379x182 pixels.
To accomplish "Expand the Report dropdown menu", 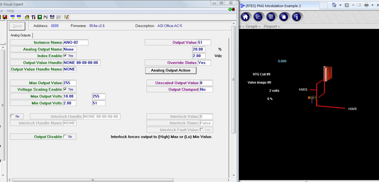I will coord(272,26).
